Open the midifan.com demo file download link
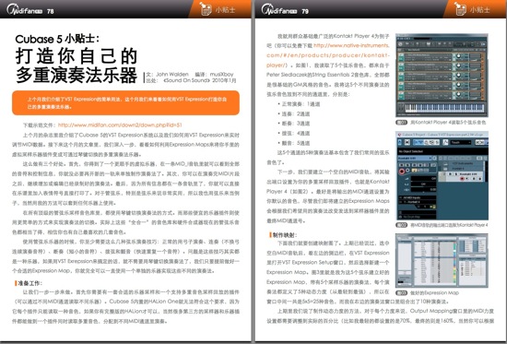The image size is (507, 344). tap(120, 125)
